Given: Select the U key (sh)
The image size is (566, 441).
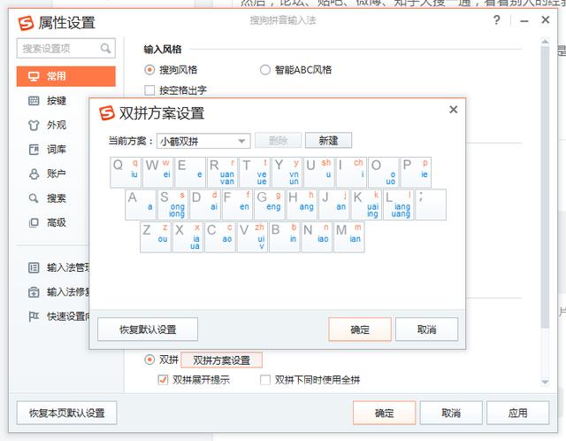Looking at the screenshot, I should 319,172.
